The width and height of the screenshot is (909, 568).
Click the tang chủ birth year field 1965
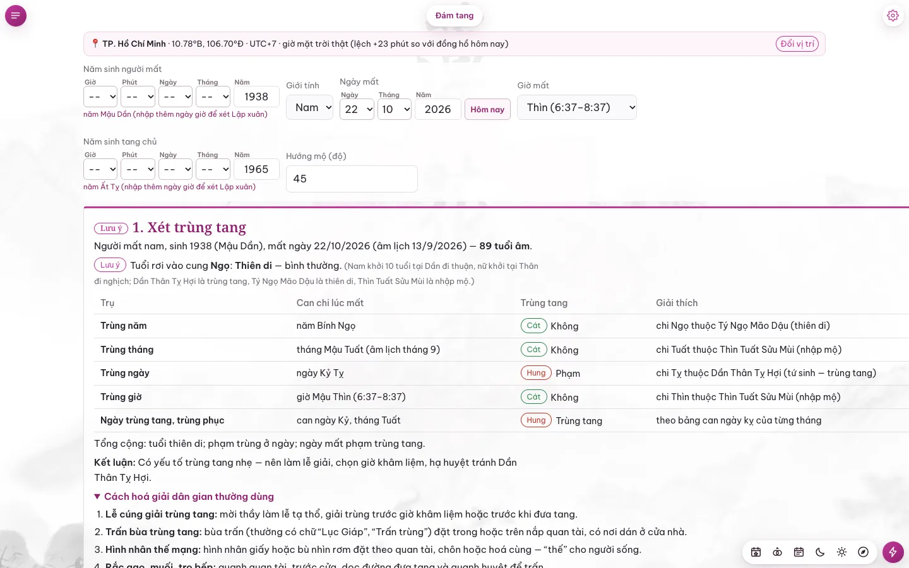256,169
